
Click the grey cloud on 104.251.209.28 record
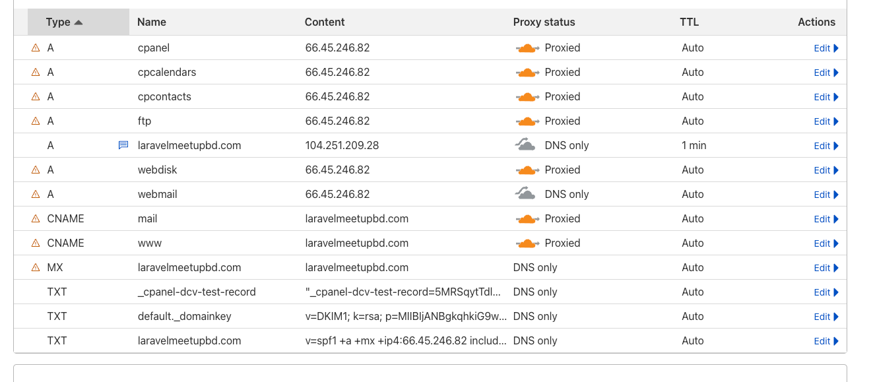[x=525, y=145]
